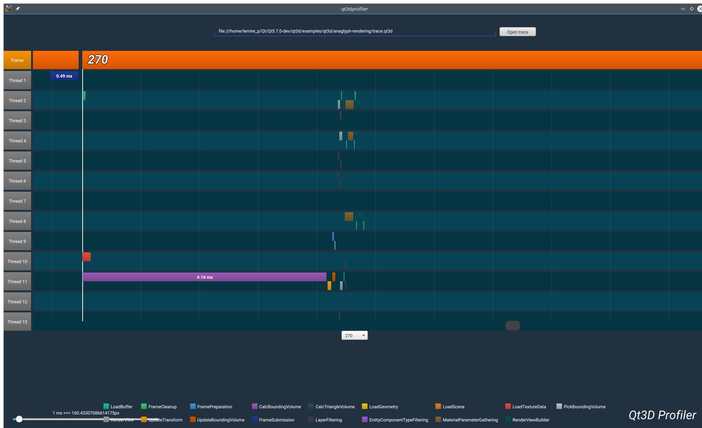The image size is (702, 428).
Task: Click the UpdateTransform legend label
Action: point(165,420)
